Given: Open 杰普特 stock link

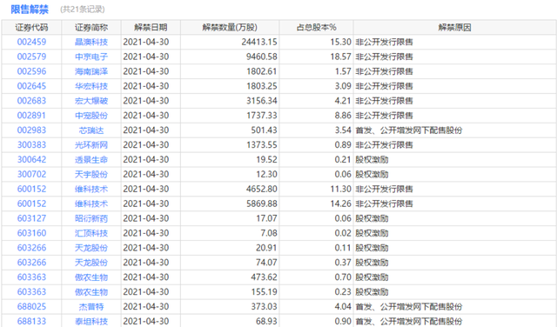Looking at the screenshot, I should pos(91,307).
